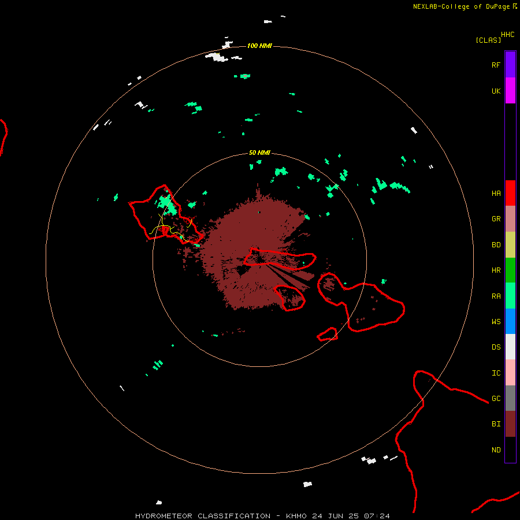This screenshot has height=520, width=520.
Task: Click the RF legend label
Action: pyautogui.click(x=496, y=65)
